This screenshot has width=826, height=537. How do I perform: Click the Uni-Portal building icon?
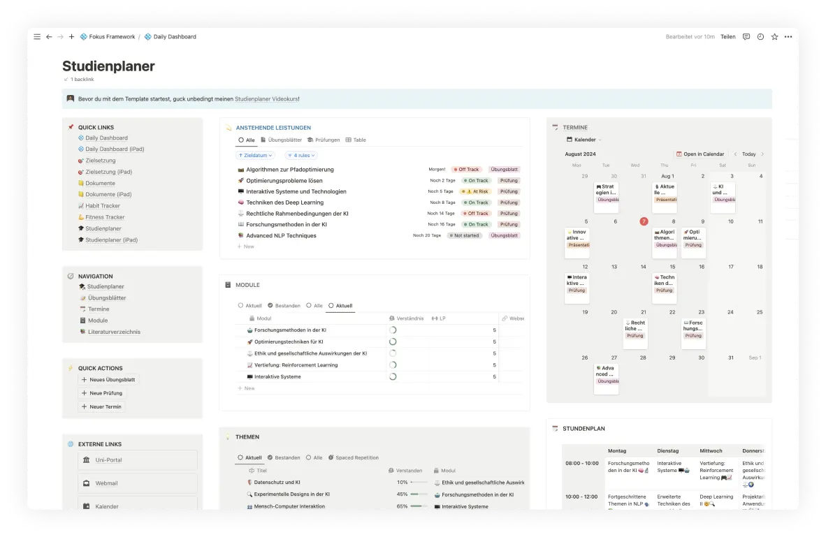pos(86,460)
